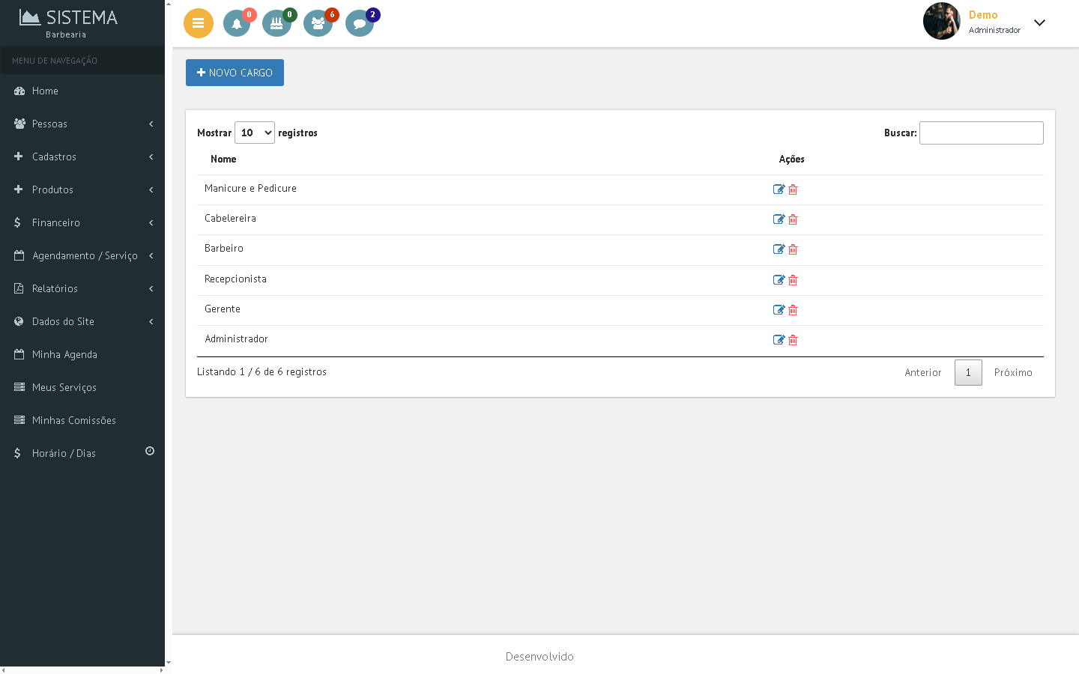Screen dimensions: 1079x674
Task: Delete the Recepcionista cargo
Action: coord(793,280)
